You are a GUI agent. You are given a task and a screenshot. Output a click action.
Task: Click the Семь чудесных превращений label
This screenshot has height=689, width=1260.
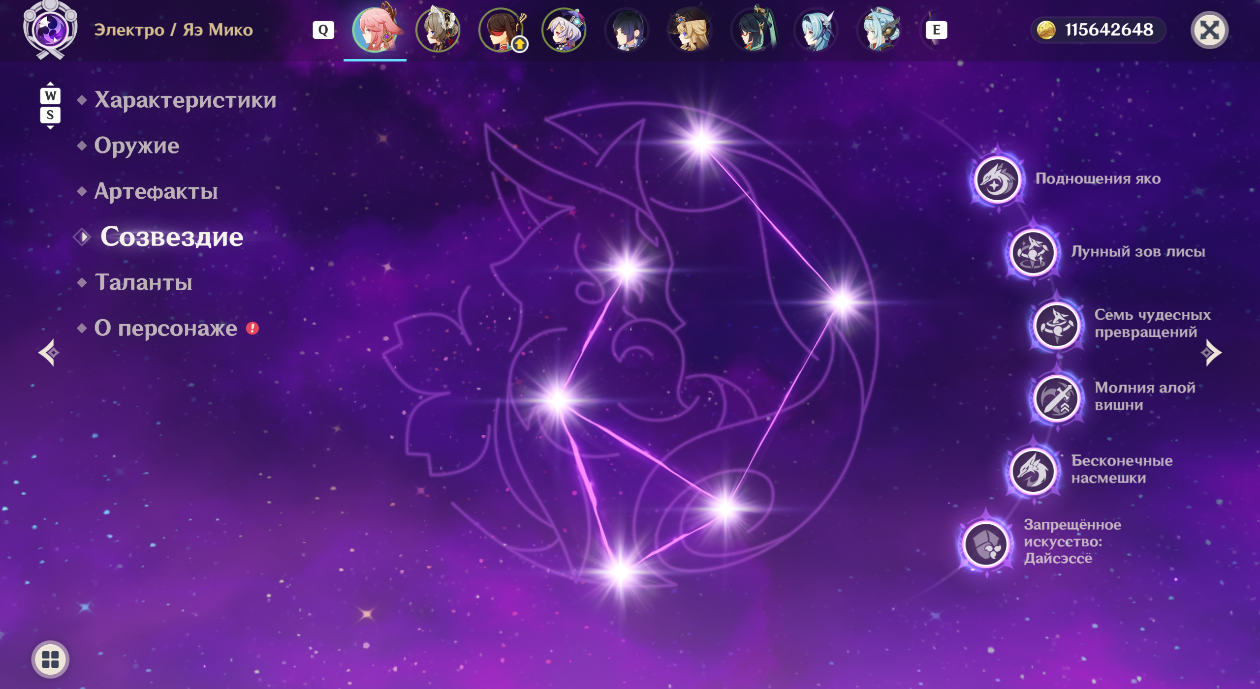click(1153, 324)
